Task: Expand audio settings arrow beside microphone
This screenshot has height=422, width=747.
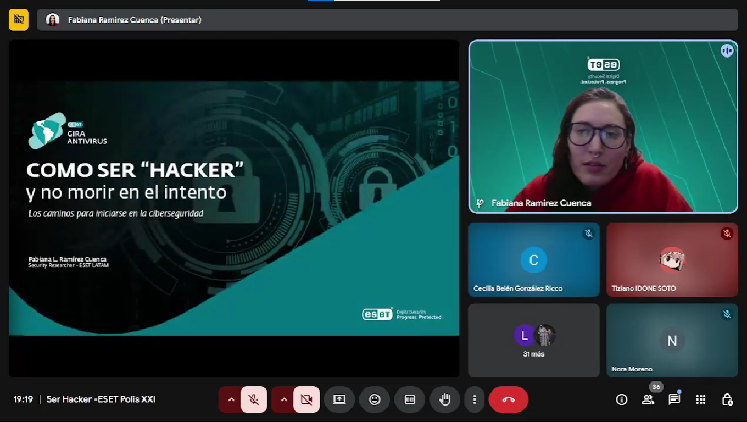Action: tap(231, 399)
